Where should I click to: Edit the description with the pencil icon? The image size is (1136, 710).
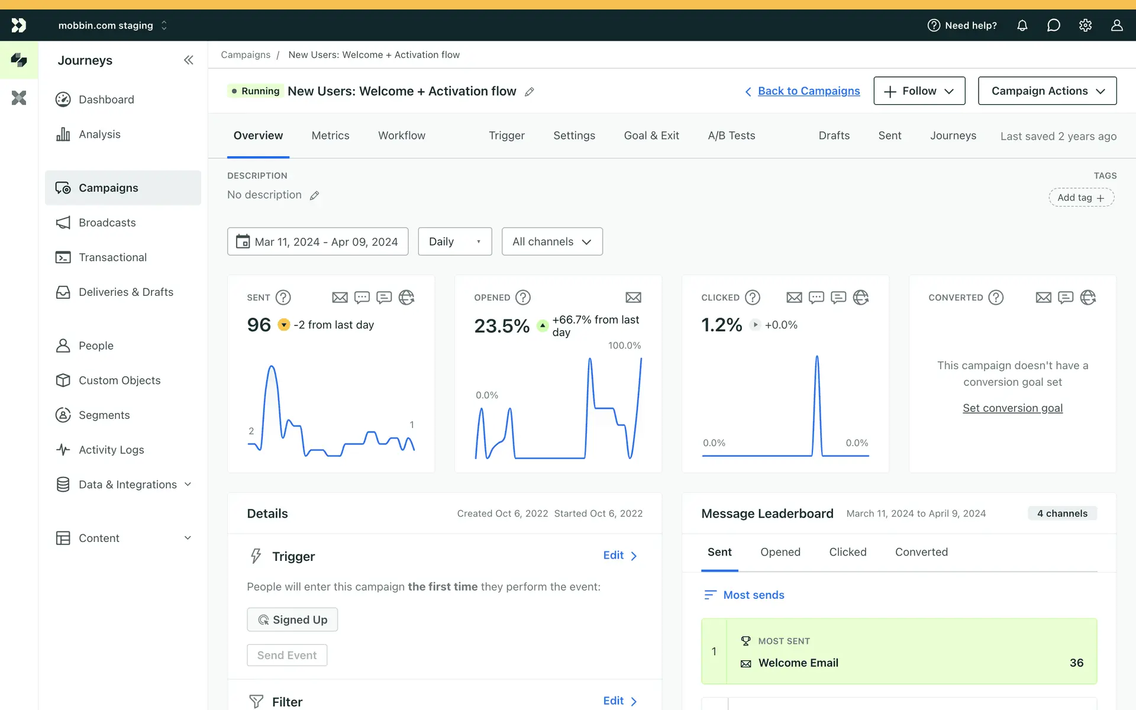[x=315, y=195]
